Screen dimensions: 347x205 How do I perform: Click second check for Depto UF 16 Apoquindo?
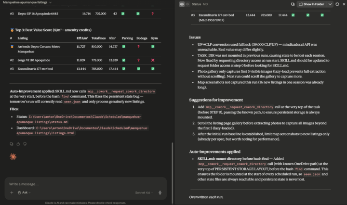(138, 13)
